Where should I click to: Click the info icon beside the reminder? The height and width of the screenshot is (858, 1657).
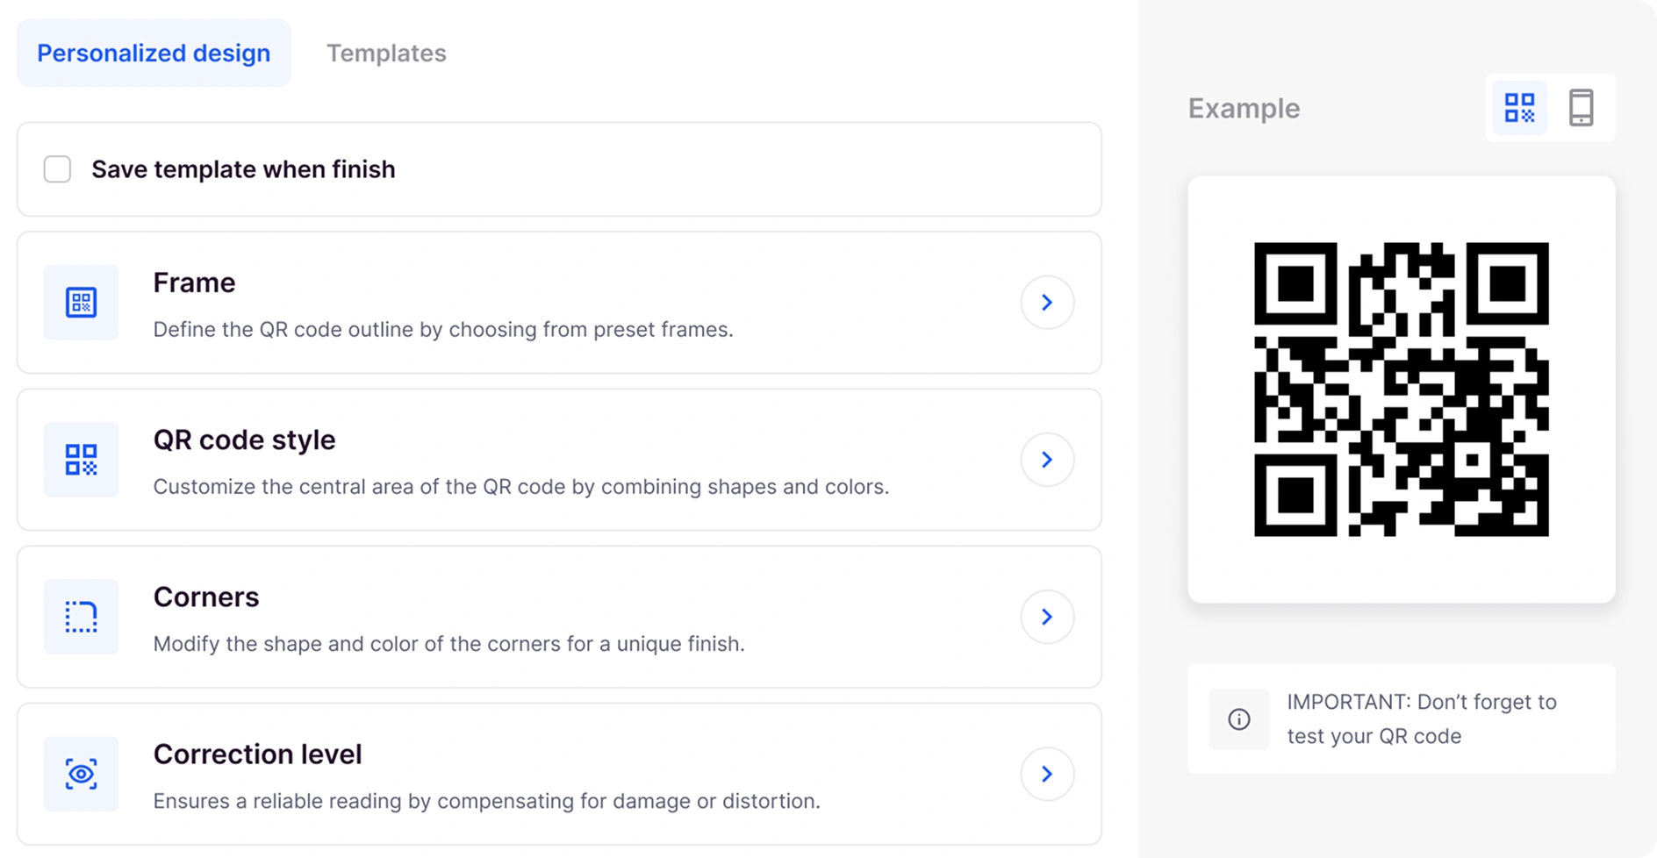point(1238,719)
